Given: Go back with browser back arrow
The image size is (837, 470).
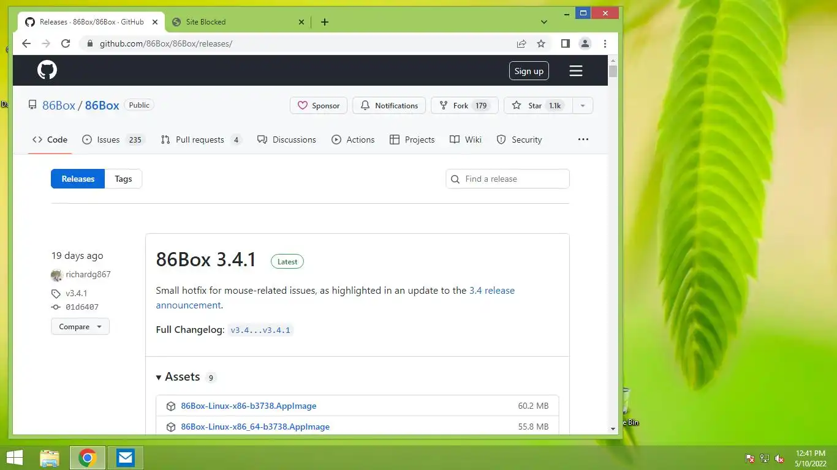Looking at the screenshot, I should [x=26, y=43].
